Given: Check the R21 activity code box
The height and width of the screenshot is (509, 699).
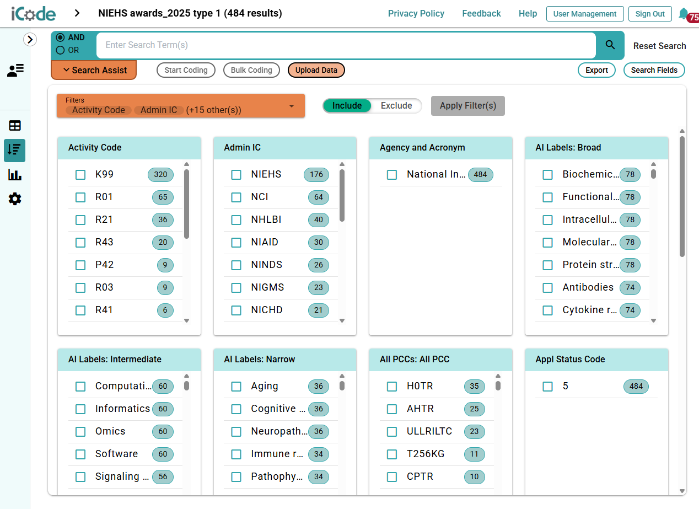Looking at the screenshot, I should 80,220.
